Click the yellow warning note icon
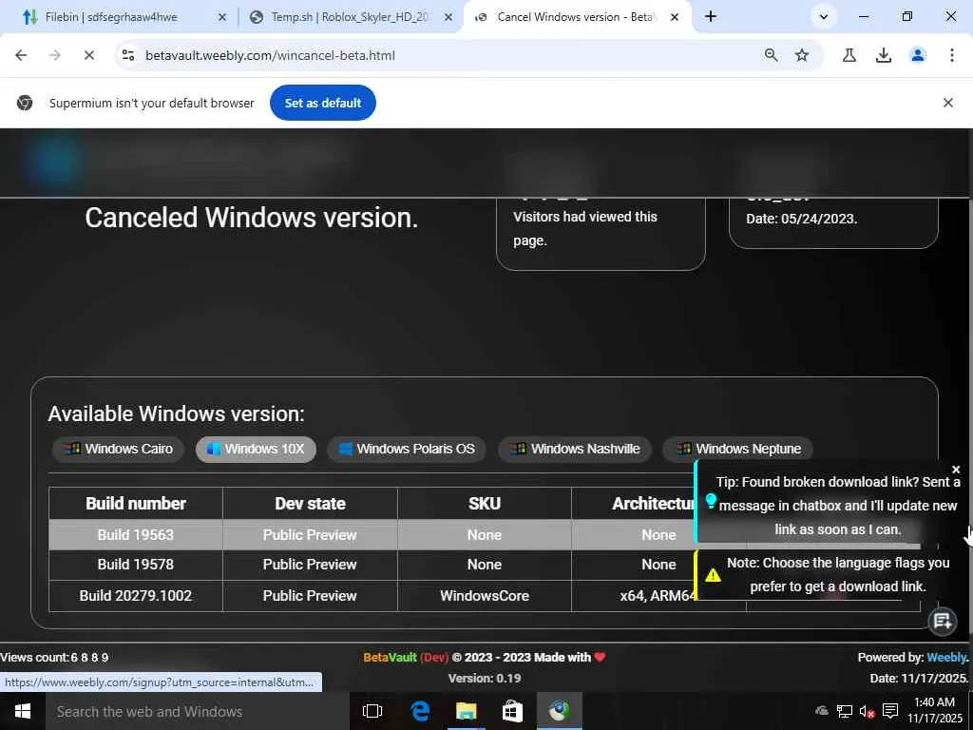This screenshot has height=730, width=973. click(x=714, y=575)
